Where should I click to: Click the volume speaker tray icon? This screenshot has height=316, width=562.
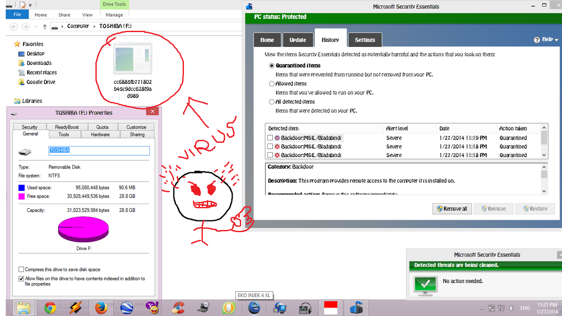[511, 308]
